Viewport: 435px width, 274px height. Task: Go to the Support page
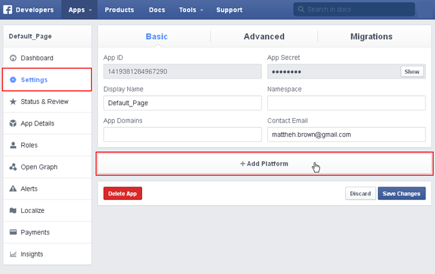[x=230, y=9]
